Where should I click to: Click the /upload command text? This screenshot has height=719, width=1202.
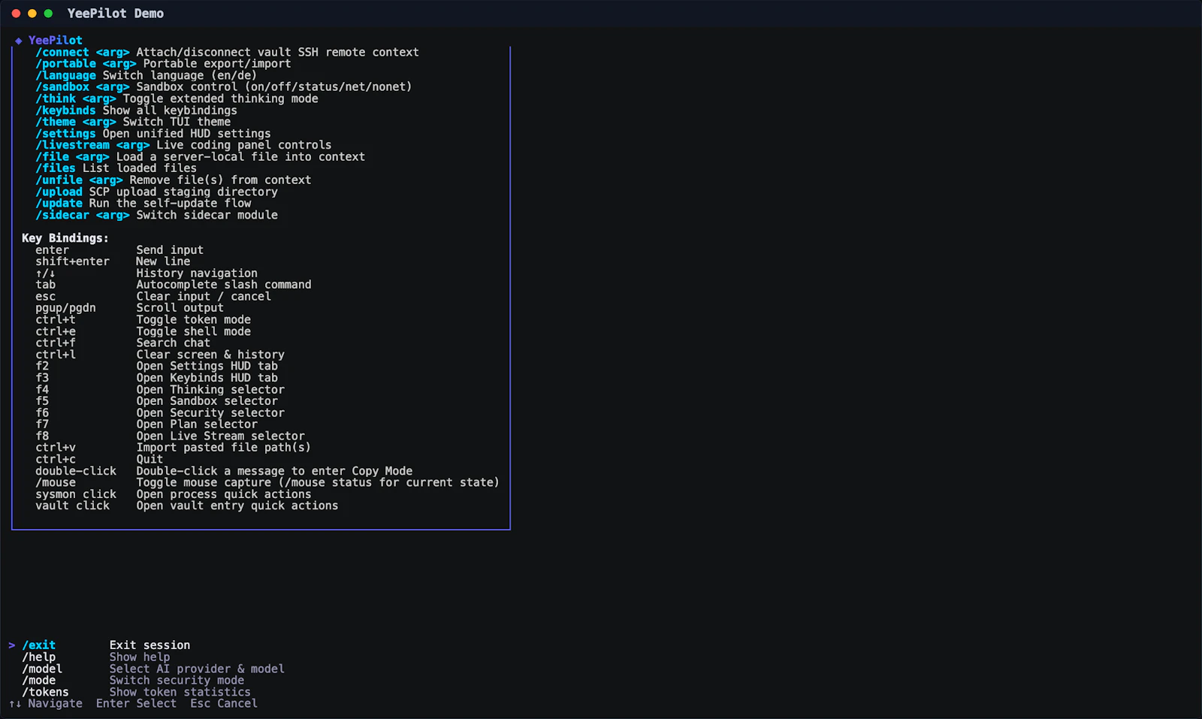coord(59,192)
